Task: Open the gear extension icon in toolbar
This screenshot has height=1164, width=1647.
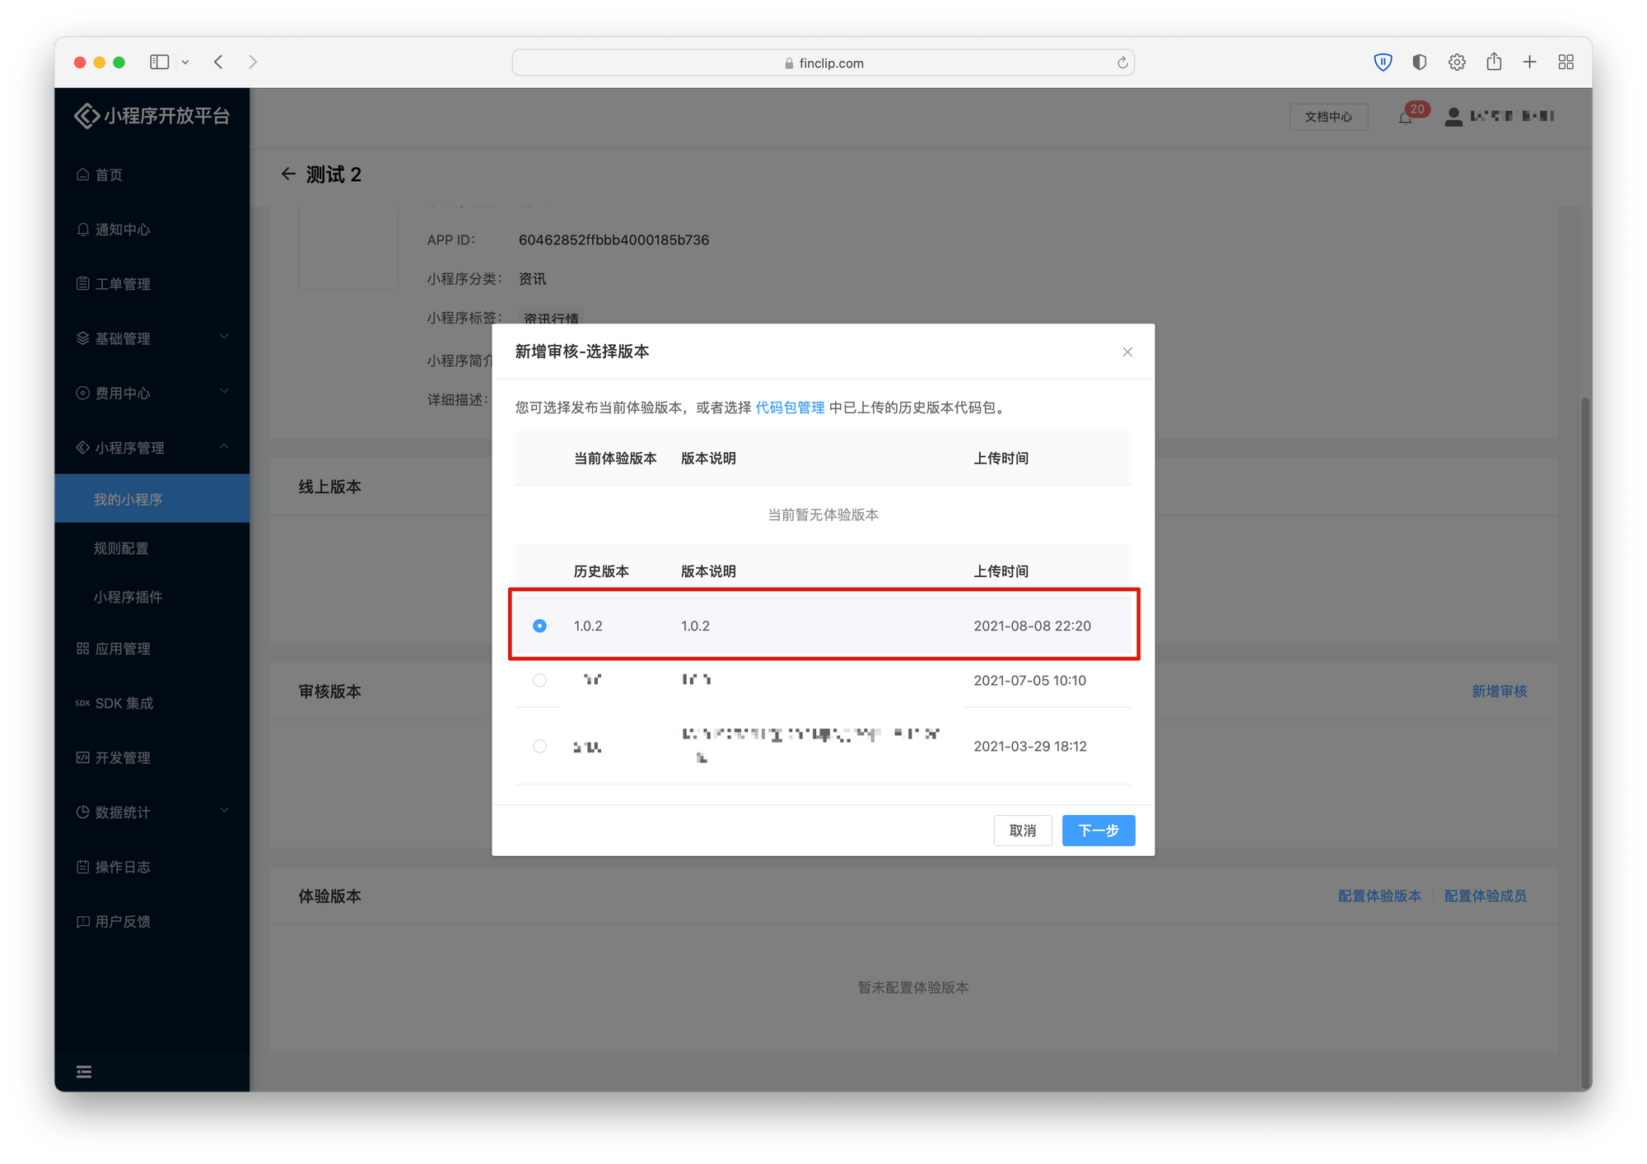Action: tap(1457, 62)
